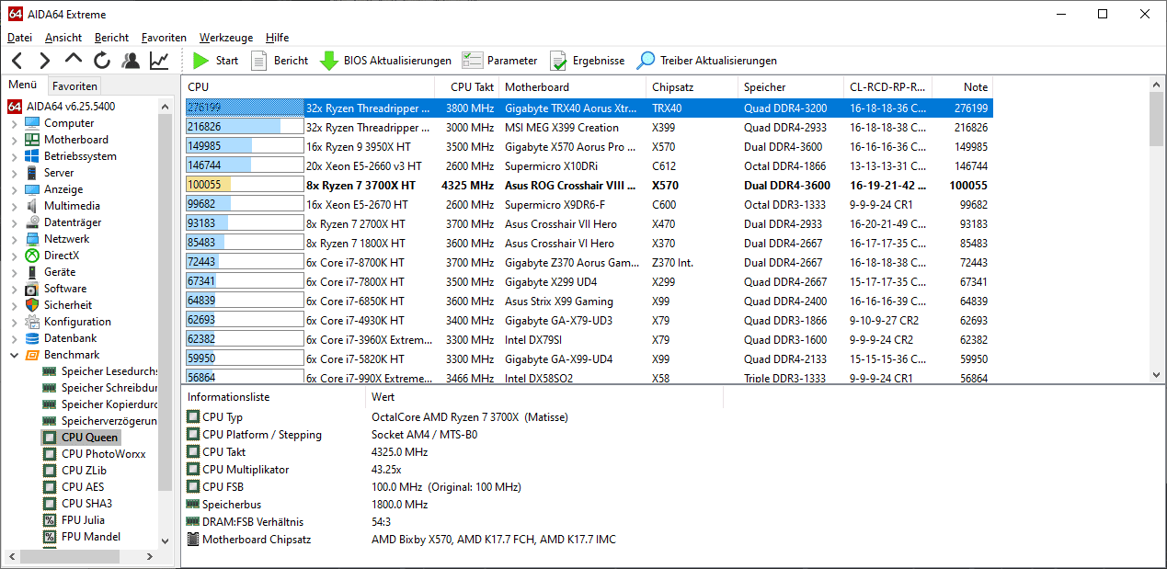Open the graph chart icon in the toolbar
The height and width of the screenshot is (569, 1167).
(159, 61)
